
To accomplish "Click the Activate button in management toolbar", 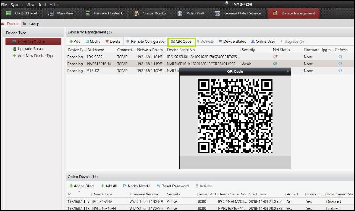I will click(205, 41).
